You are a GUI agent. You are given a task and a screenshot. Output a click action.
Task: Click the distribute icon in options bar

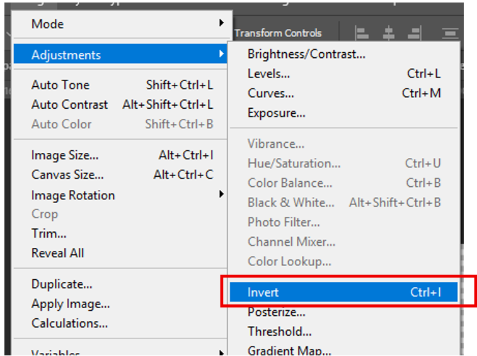point(449,33)
